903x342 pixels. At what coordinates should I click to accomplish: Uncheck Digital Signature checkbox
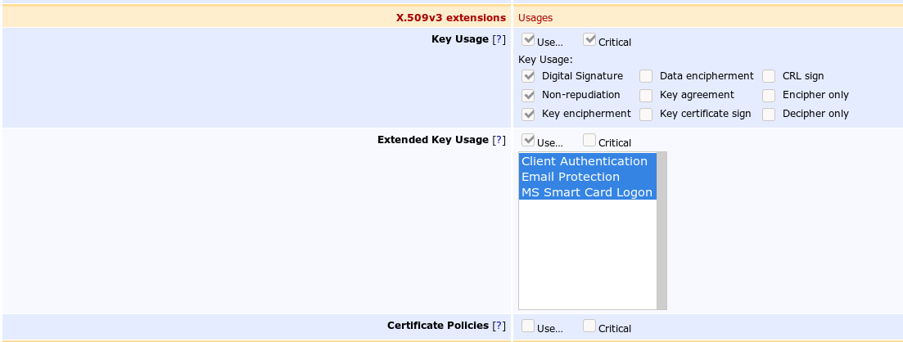[x=528, y=76]
